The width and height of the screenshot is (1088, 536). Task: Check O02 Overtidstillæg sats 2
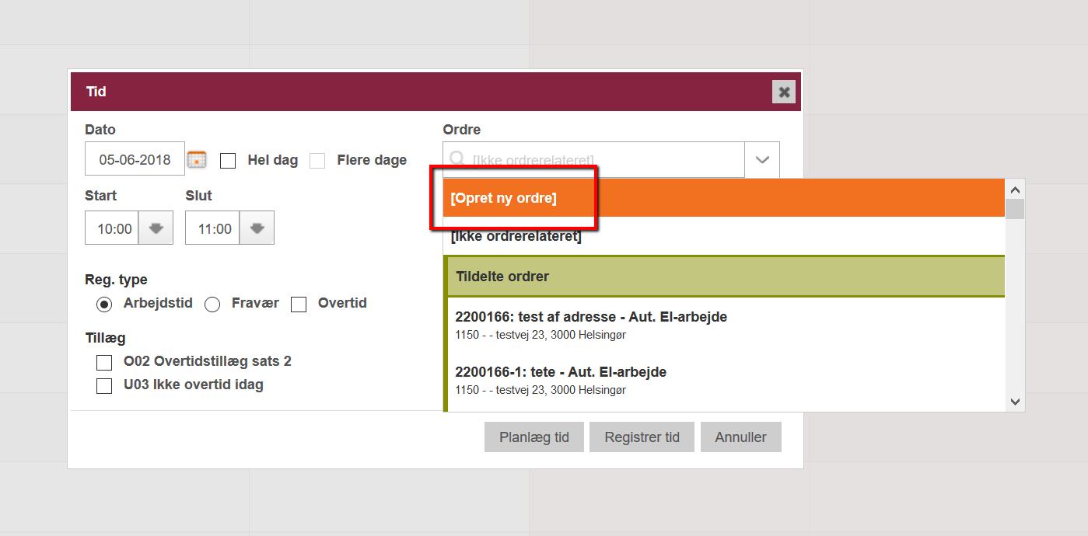(x=104, y=363)
